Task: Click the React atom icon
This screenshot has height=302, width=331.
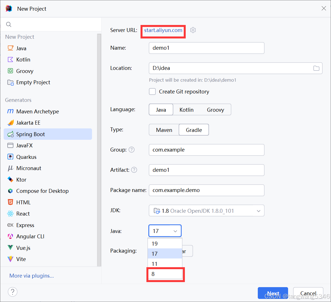Action: pyautogui.click(x=10, y=214)
